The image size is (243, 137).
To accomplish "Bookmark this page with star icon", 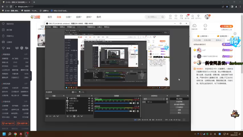I will tap(227, 6).
